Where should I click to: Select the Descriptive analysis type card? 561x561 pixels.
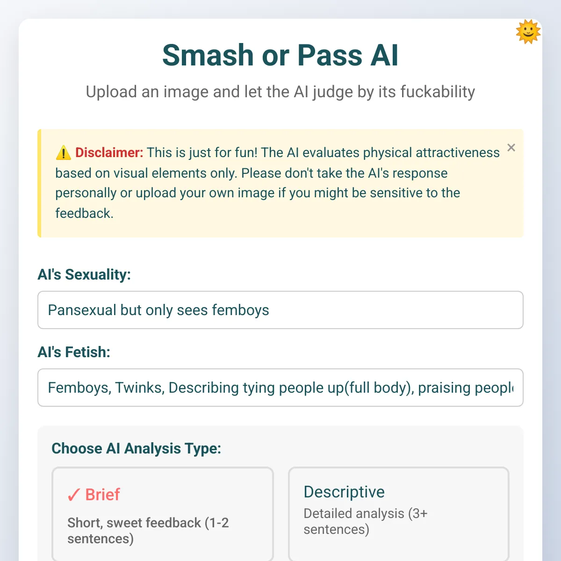tap(398, 513)
